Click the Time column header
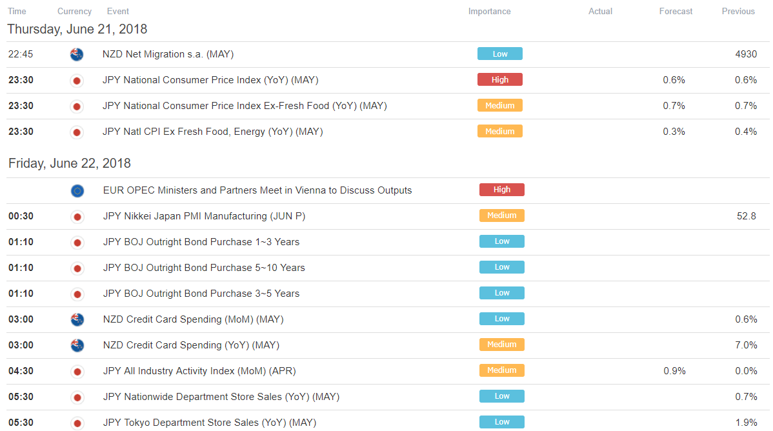Screen dimensions: 773x431 (x=17, y=12)
